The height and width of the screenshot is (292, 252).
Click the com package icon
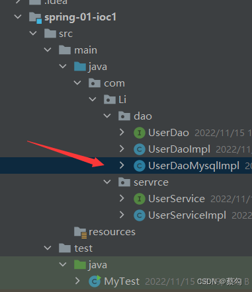click(95, 83)
